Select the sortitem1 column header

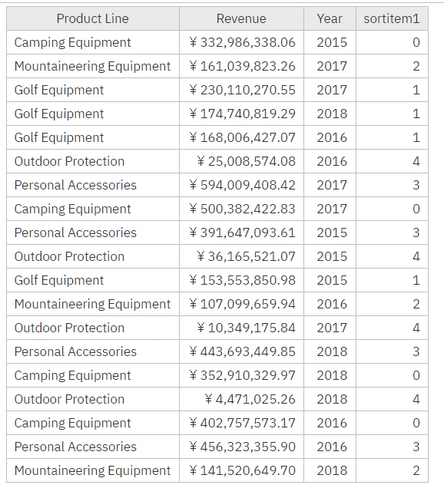[392, 18]
